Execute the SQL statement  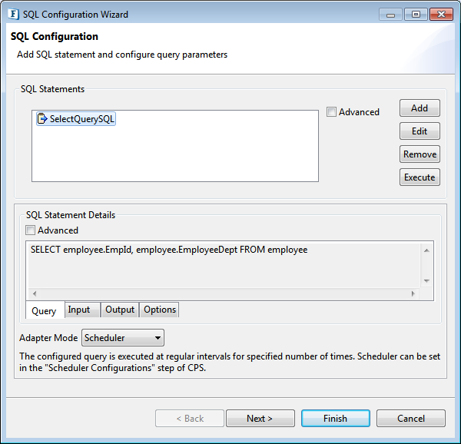pos(420,177)
